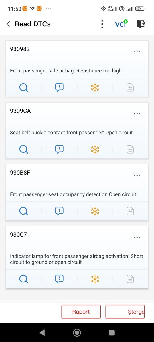Open the document icon for code 930C71

click(x=130, y=279)
